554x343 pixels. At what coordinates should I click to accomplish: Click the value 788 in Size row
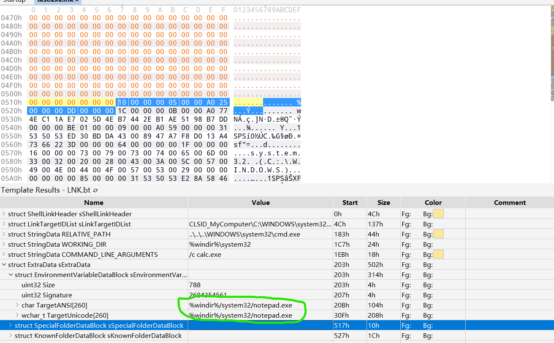(195, 285)
